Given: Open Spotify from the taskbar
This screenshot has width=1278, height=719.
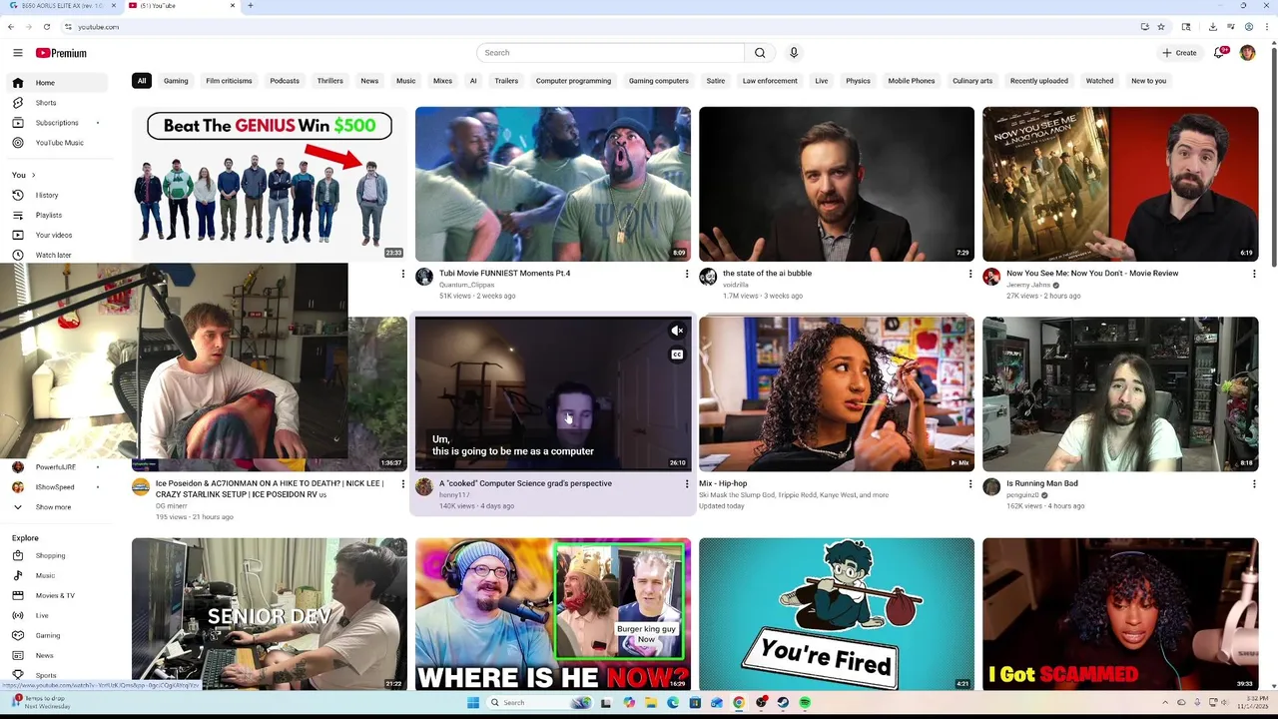Looking at the screenshot, I should coord(805,702).
